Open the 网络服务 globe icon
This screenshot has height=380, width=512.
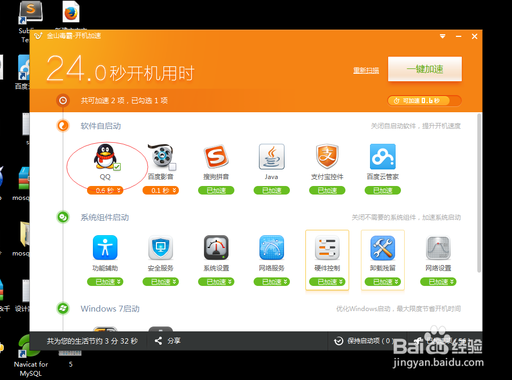[272, 247]
